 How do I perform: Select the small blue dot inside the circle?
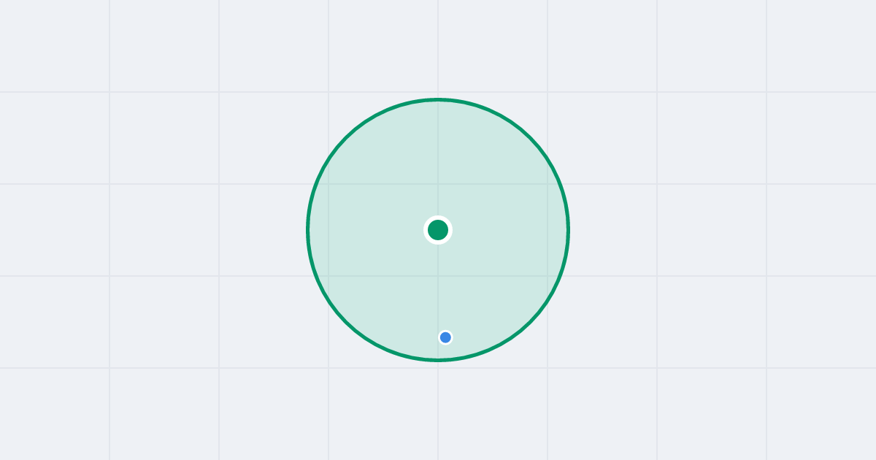click(445, 337)
